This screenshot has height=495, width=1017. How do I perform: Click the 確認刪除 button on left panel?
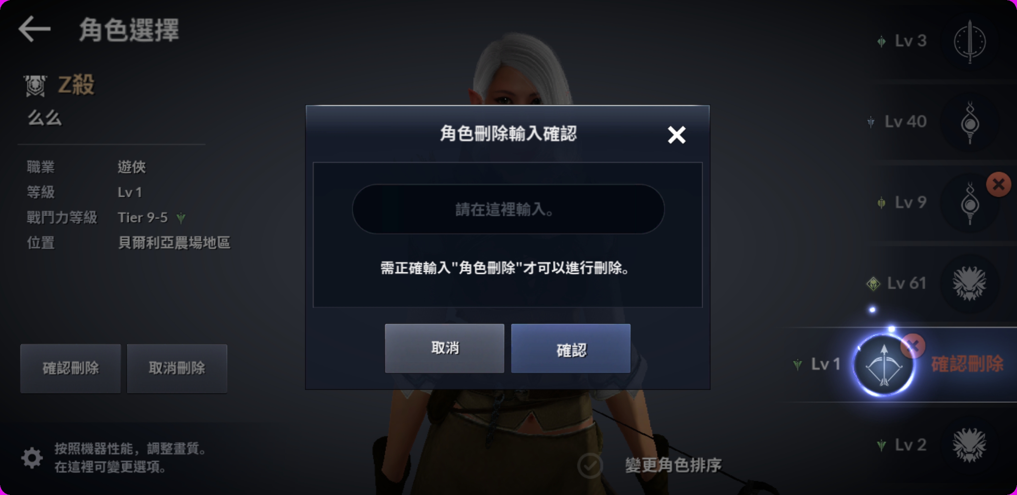coord(70,368)
